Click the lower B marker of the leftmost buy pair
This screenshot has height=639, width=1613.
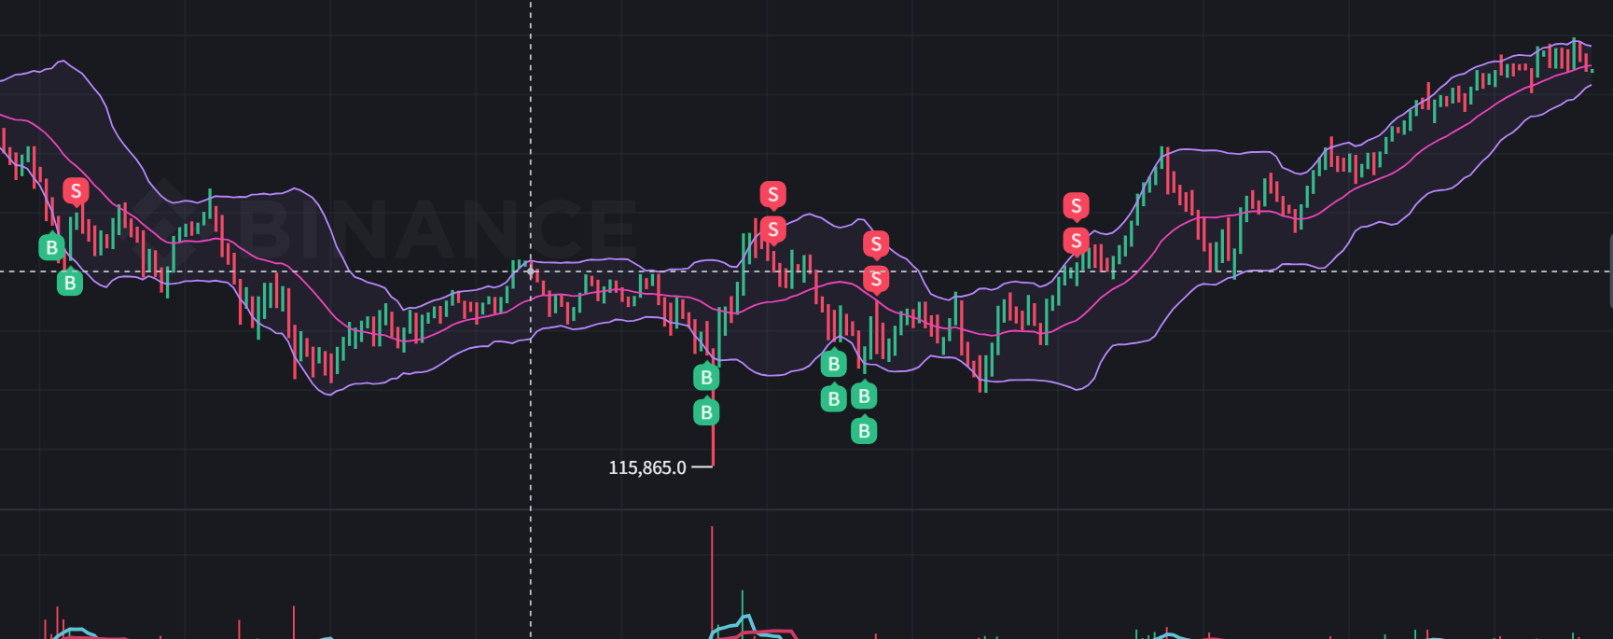pyautogui.click(x=70, y=282)
